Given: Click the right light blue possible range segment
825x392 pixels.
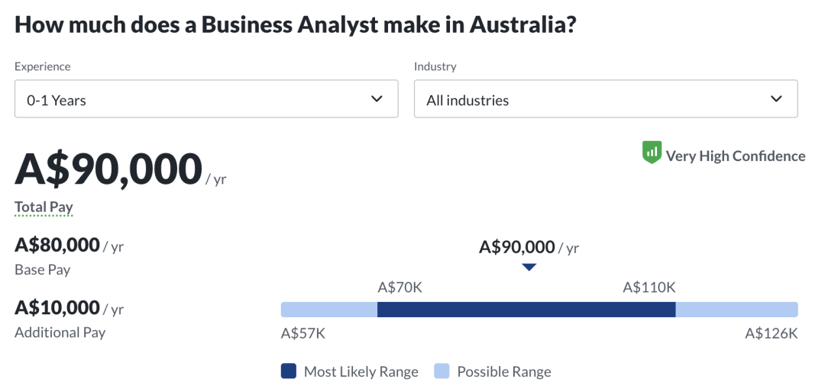Looking at the screenshot, I should 736,310.
